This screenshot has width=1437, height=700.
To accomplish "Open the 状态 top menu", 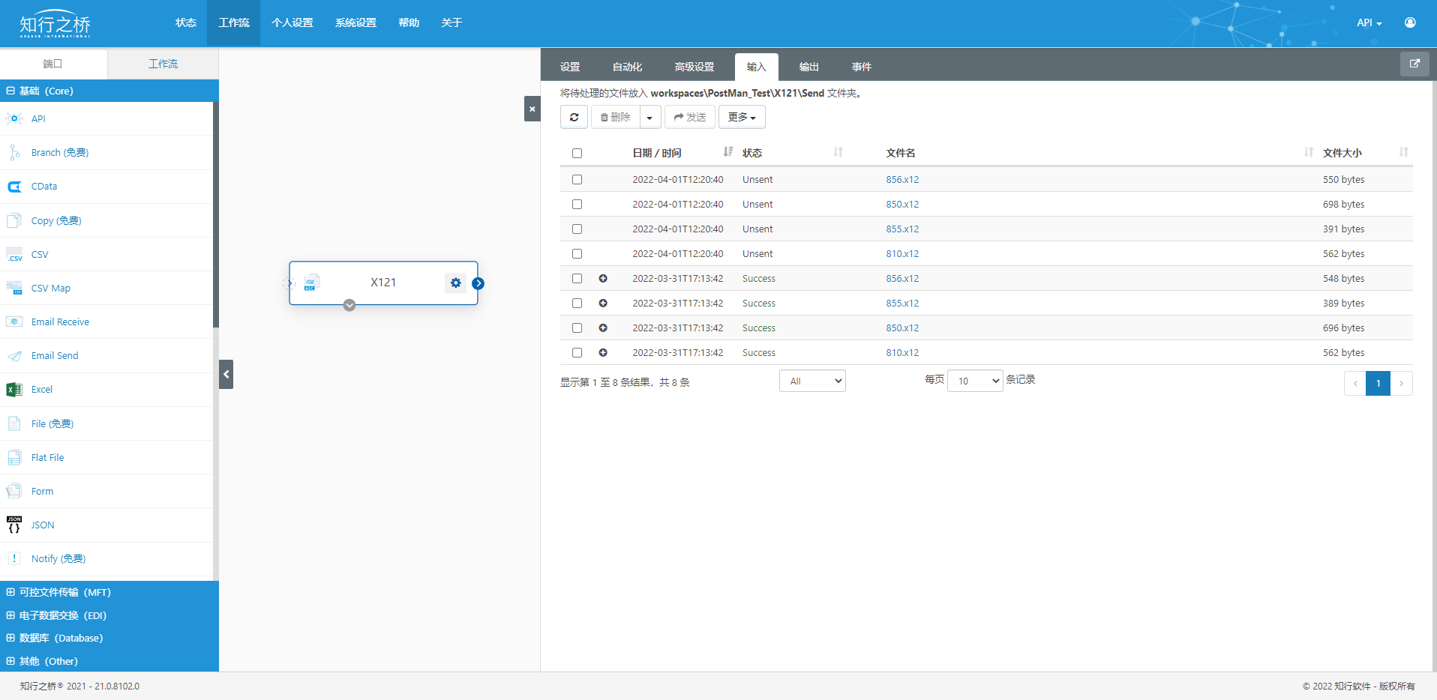I will point(186,22).
